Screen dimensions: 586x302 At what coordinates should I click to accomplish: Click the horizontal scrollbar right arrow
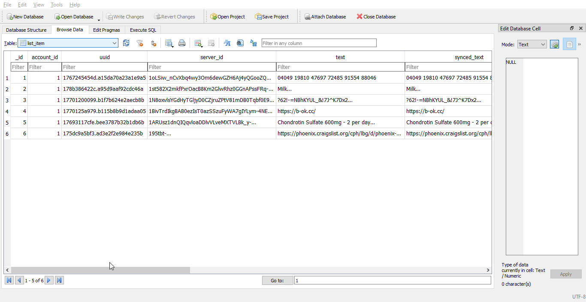pyautogui.click(x=488, y=270)
